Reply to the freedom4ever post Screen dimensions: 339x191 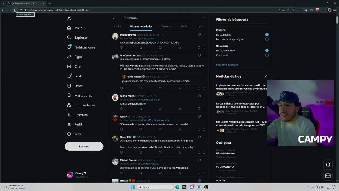121,48
